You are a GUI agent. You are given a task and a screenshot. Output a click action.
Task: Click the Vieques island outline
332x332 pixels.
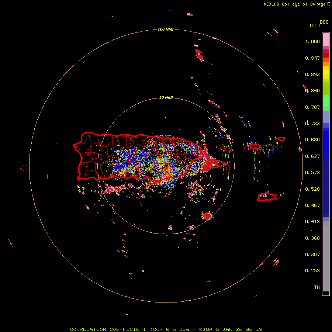[216, 164]
